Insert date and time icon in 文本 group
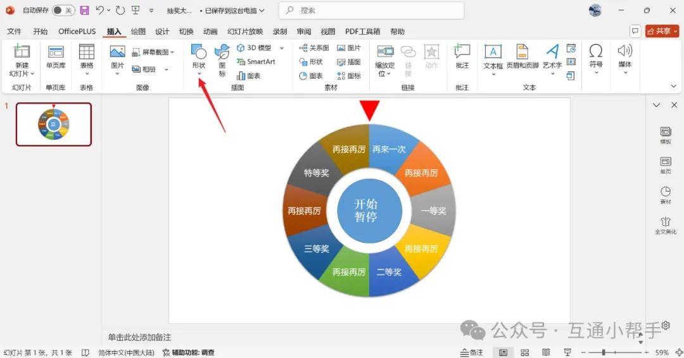 [571, 48]
